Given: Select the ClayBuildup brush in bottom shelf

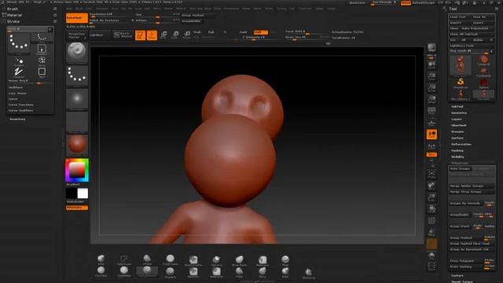Looking at the screenshot, I should (124, 271).
